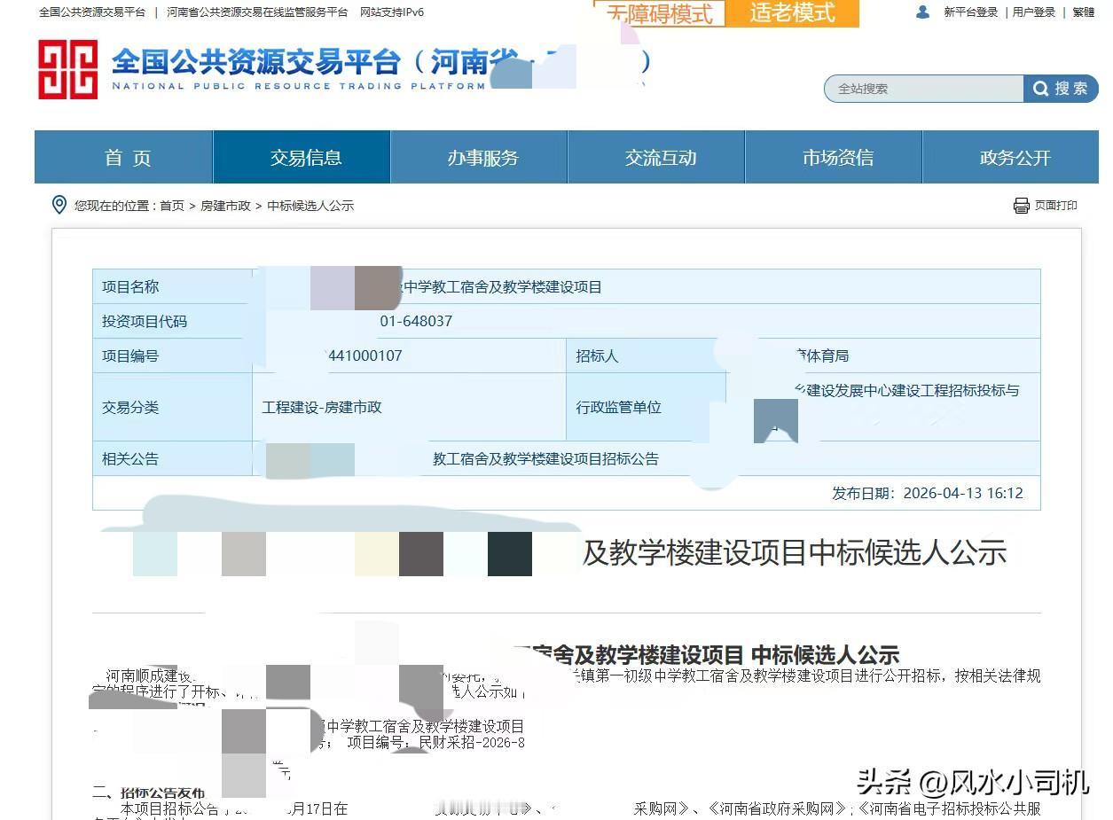
Task: Click the 搜索 button
Action: pos(1061,89)
